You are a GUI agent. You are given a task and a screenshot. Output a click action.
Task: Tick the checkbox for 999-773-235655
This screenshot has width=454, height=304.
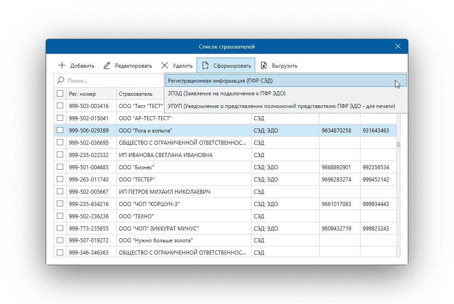tap(60, 228)
